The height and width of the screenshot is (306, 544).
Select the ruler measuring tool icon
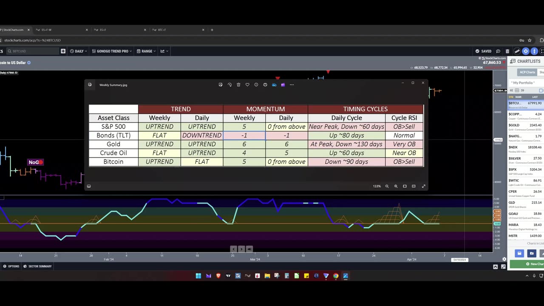[x=517, y=51]
